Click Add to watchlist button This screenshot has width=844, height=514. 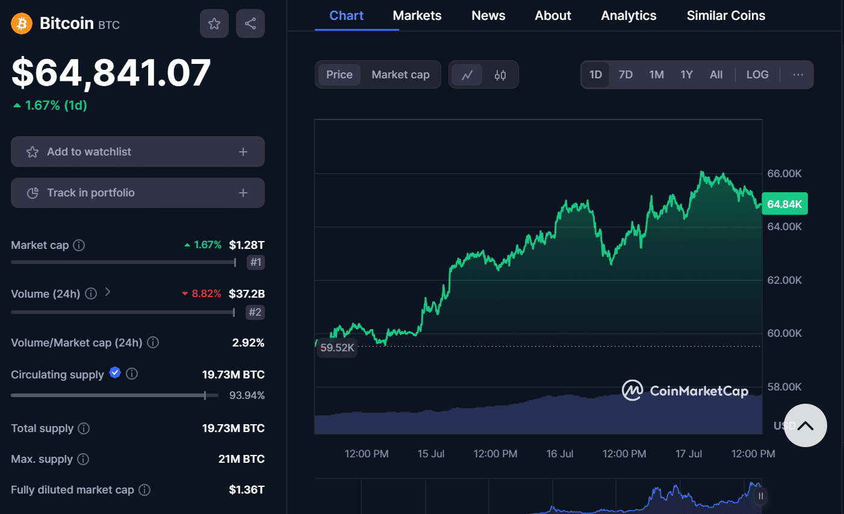pyautogui.click(x=138, y=152)
